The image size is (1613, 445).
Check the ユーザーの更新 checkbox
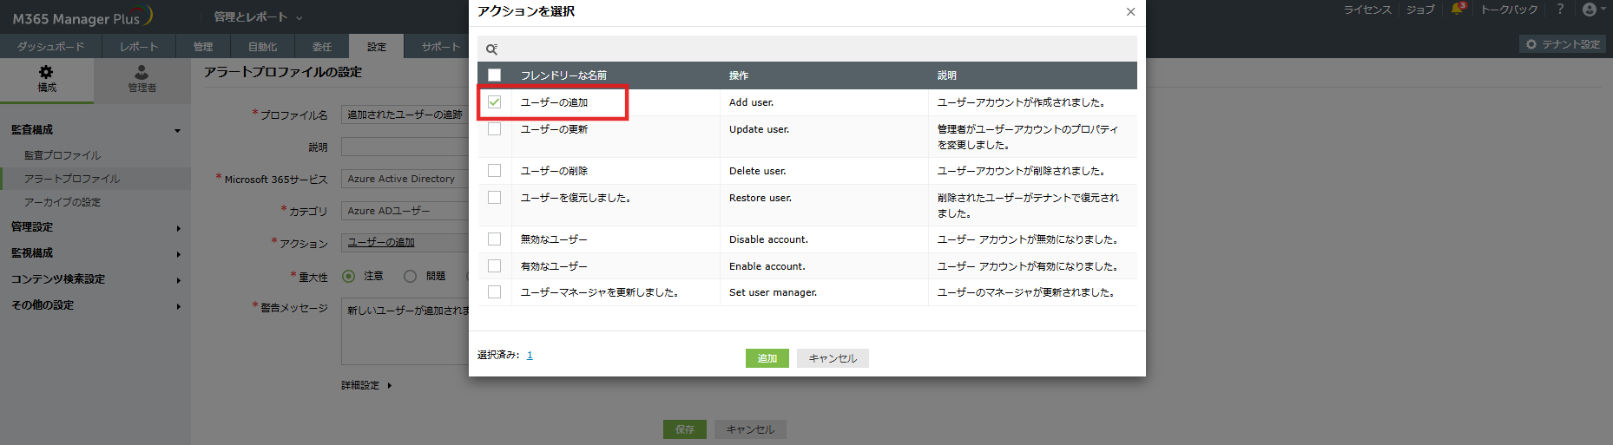(x=494, y=129)
